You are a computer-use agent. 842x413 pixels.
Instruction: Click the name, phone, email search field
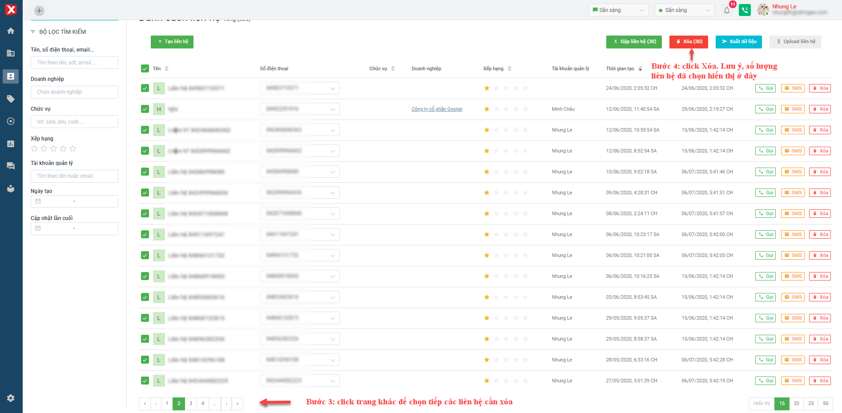[74, 63]
